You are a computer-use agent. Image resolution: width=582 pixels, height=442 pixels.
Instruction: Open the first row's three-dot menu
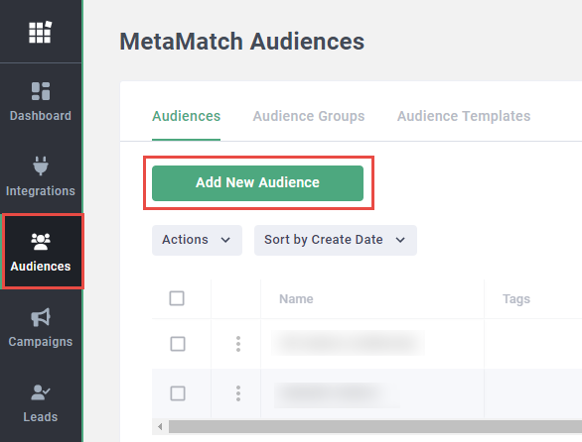coord(238,344)
